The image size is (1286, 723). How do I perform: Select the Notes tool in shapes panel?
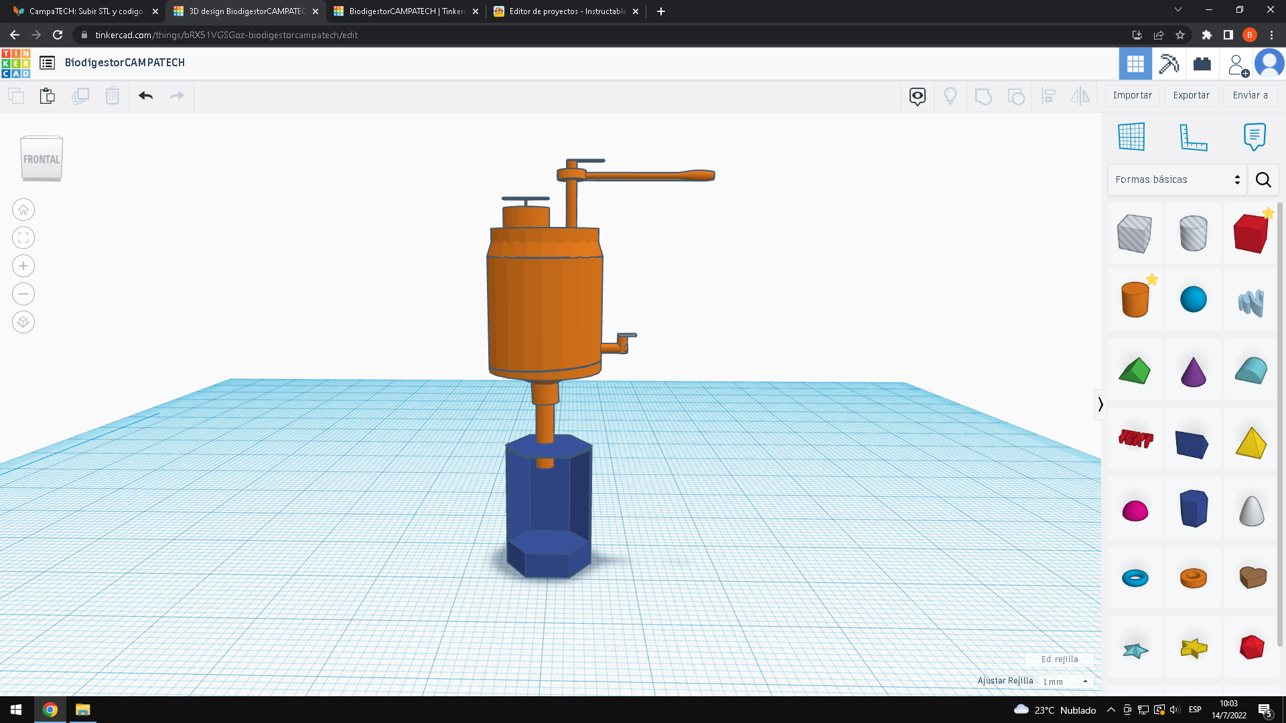[x=1255, y=137]
